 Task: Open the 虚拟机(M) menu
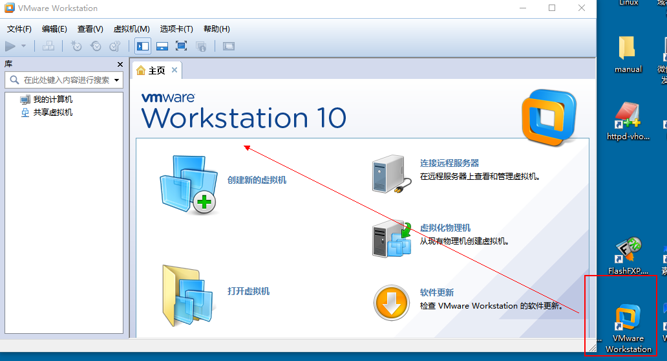coord(131,29)
